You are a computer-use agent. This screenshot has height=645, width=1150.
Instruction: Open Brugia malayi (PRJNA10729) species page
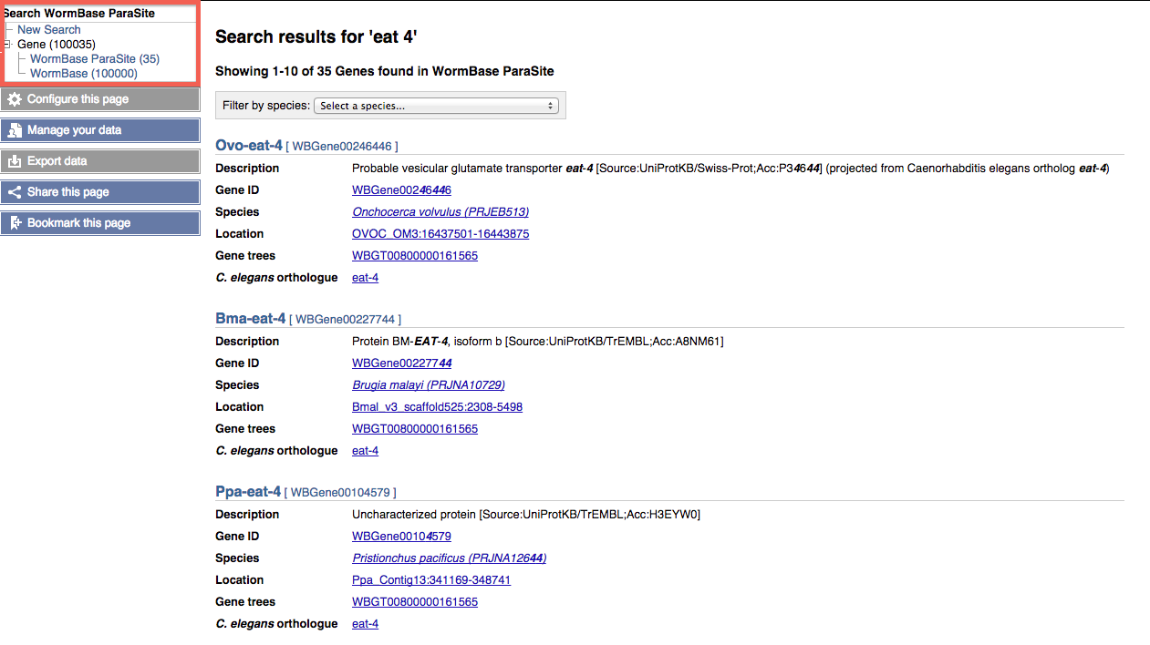pos(428,384)
